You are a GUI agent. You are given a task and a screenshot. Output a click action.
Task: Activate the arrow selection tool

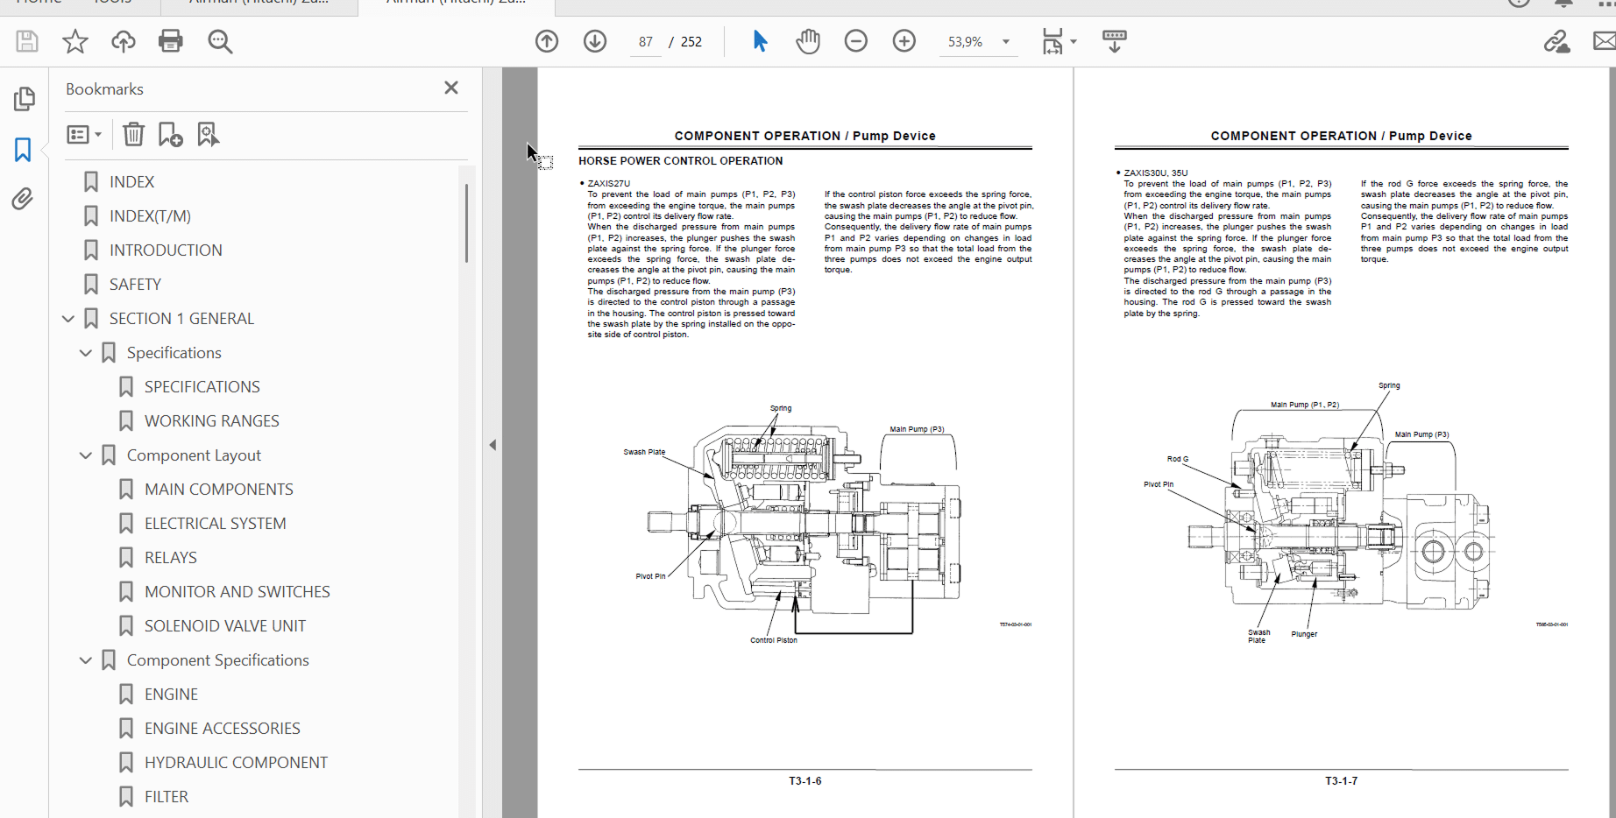pyautogui.click(x=760, y=41)
